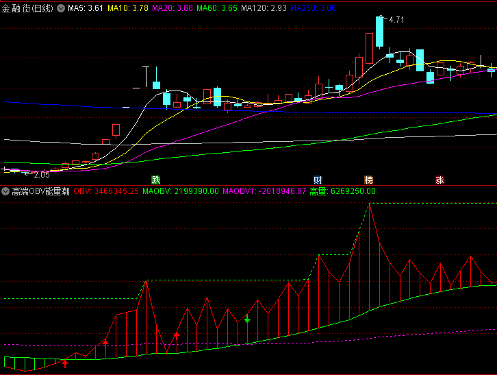Expand the 高端OBV能量潮 indicator dropdown arrow
The height and width of the screenshot is (375, 497).
click(x=5, y=191)
